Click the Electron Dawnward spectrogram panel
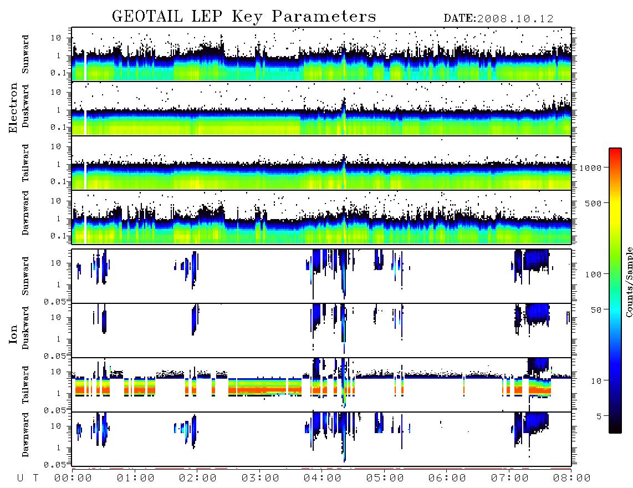This screenshot has height=488, width=633. 321,217
